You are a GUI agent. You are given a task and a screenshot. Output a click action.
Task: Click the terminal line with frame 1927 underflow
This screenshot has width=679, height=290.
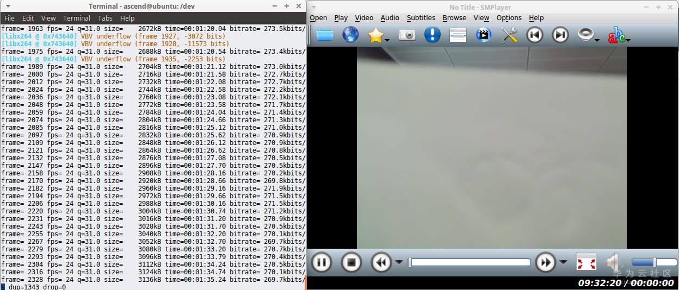(x=113, y=36)
